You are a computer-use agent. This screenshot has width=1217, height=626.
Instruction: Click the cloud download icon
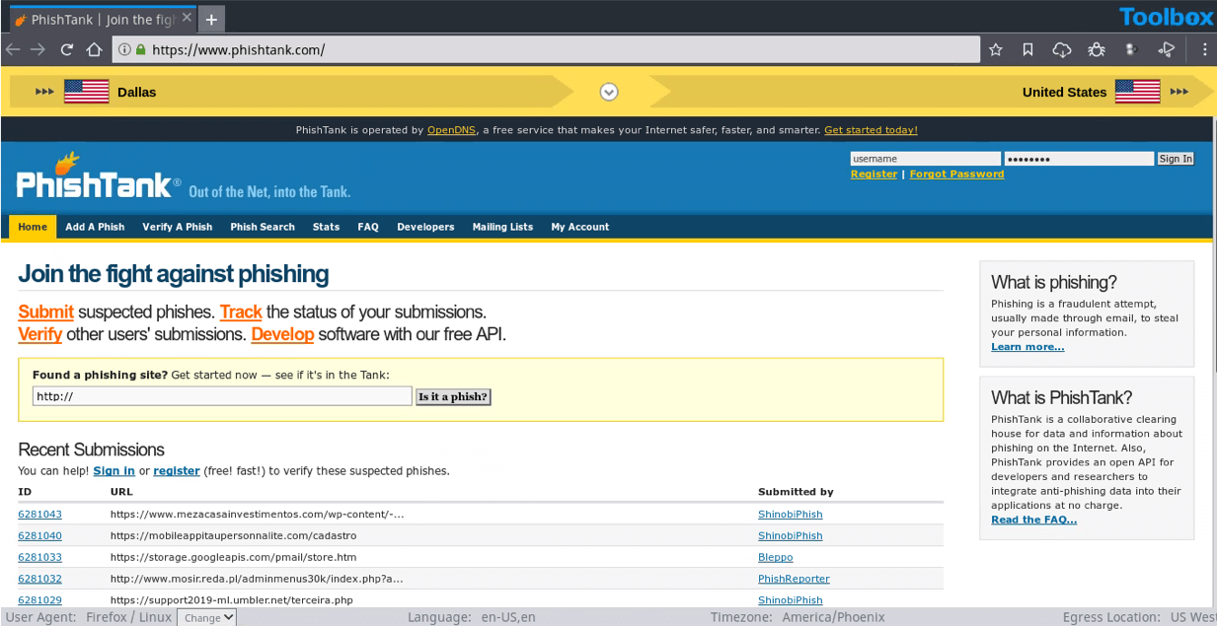click(1062, 49)
